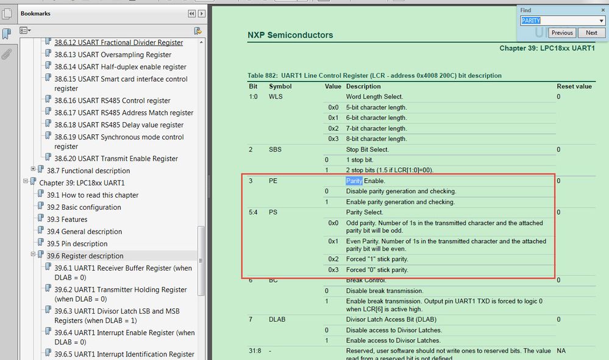Click the Bookmarks panel title
609x360 pixels.
35,13
